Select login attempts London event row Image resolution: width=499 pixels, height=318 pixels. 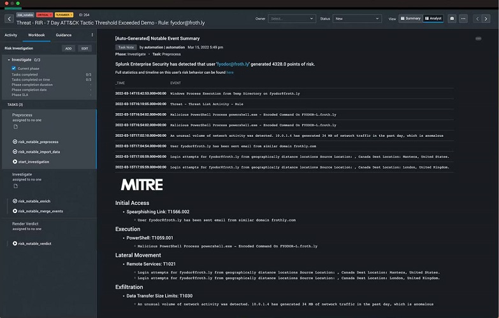tap(284, 167)
